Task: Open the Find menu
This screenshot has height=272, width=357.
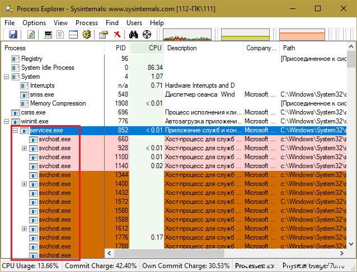Action: coord(112,23)
